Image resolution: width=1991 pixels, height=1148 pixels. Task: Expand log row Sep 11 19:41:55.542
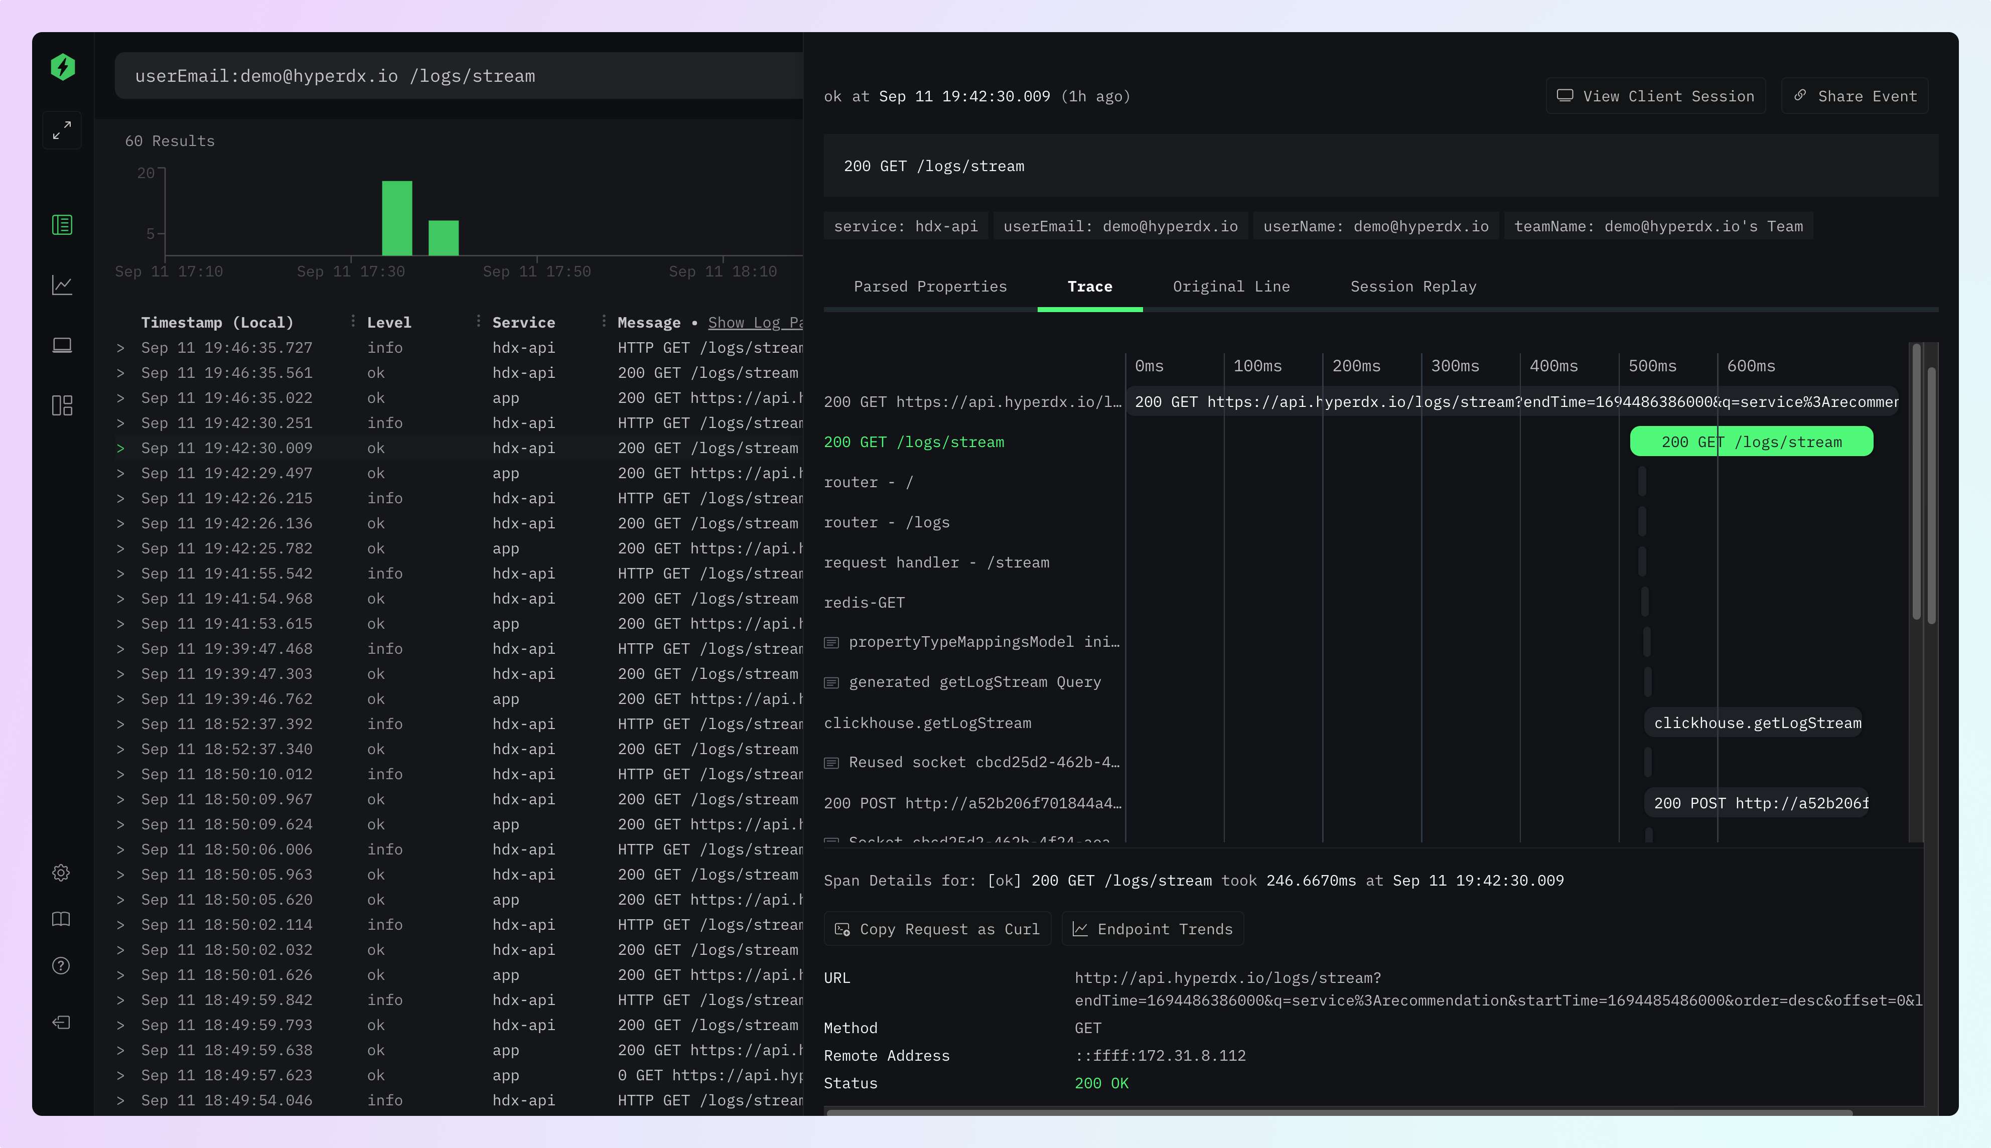pos(120,574)
